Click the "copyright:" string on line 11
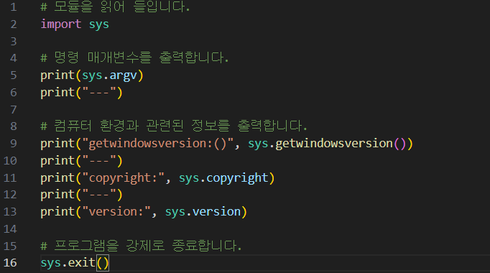 (x=123, y=178)
